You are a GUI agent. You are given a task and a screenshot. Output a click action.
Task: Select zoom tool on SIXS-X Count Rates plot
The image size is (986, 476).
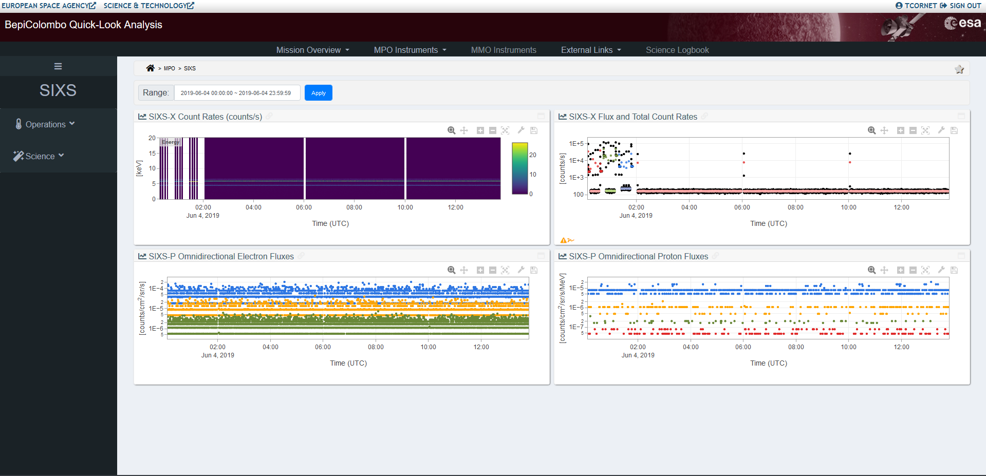(x=451, y=130)
